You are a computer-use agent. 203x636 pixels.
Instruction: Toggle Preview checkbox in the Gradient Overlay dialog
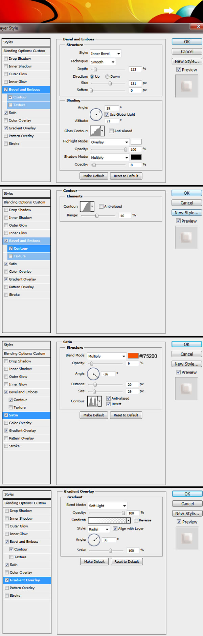click(x=179, y=522)
